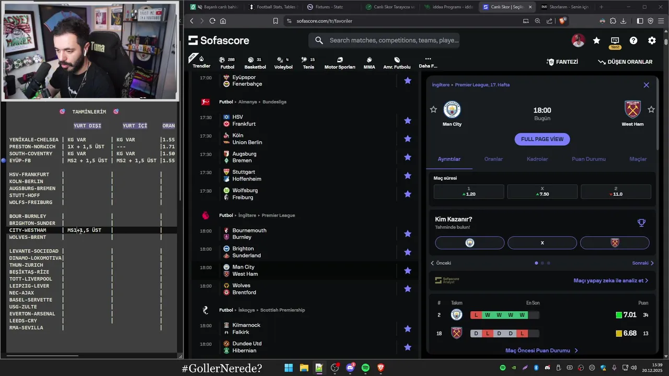Screen dimensions: 669x376
Task: Open the Yeni TV screen icon
Action: (x=615, y=42)
